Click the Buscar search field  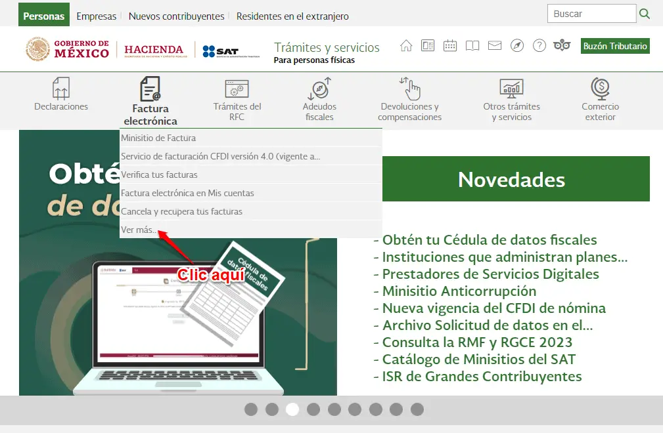click(591, 14)
